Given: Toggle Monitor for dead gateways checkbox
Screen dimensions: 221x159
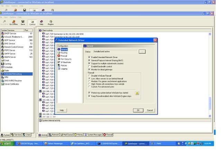Looking at the screenshot, I should click(x=89, y=69).
